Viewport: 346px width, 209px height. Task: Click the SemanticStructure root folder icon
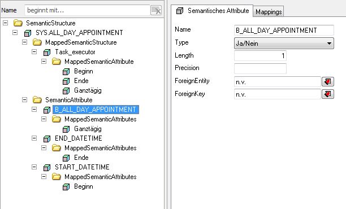tap(18, 23)
